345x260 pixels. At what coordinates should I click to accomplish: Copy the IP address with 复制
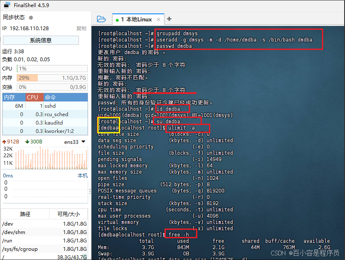tap(81, 29)
